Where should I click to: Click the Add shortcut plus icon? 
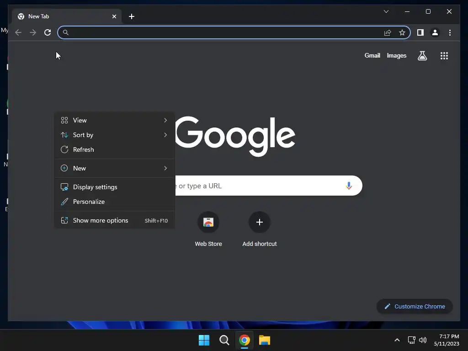click(260, 222)
